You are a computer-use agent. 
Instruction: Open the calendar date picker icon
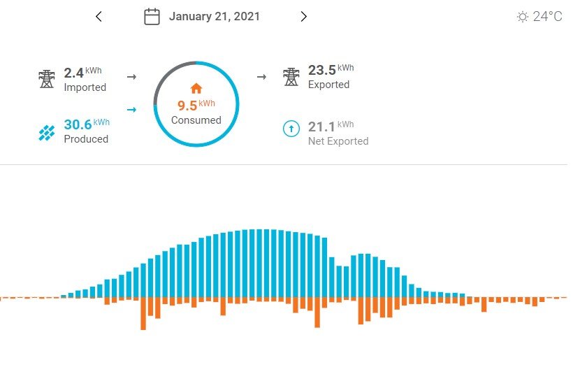point(152,17)
